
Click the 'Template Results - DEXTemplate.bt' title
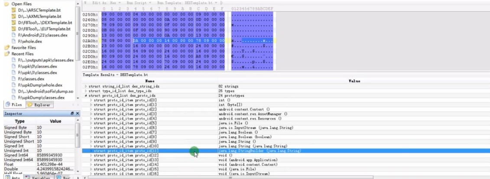(115, 75)
